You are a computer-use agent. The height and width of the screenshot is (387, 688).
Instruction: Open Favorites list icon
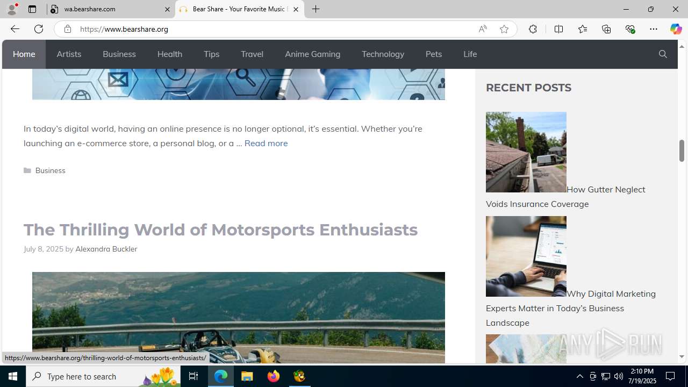(582, 29)
